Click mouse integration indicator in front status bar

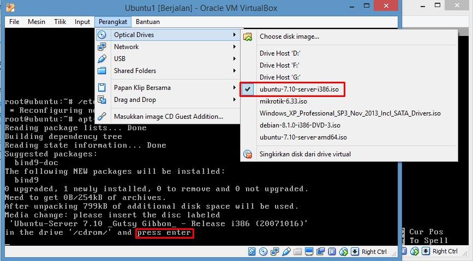tap(344, 251)
